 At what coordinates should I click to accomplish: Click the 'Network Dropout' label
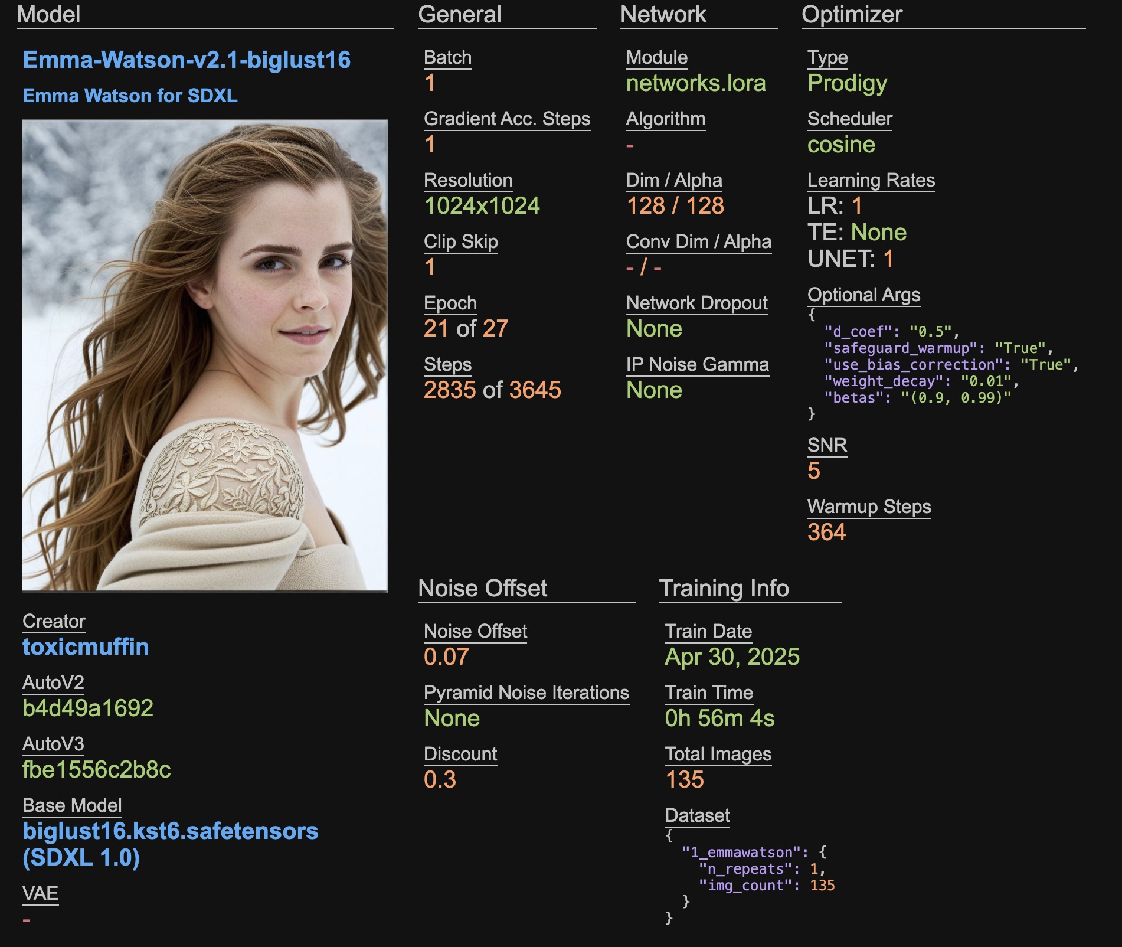pyautogui.click(x=697, y=303)
